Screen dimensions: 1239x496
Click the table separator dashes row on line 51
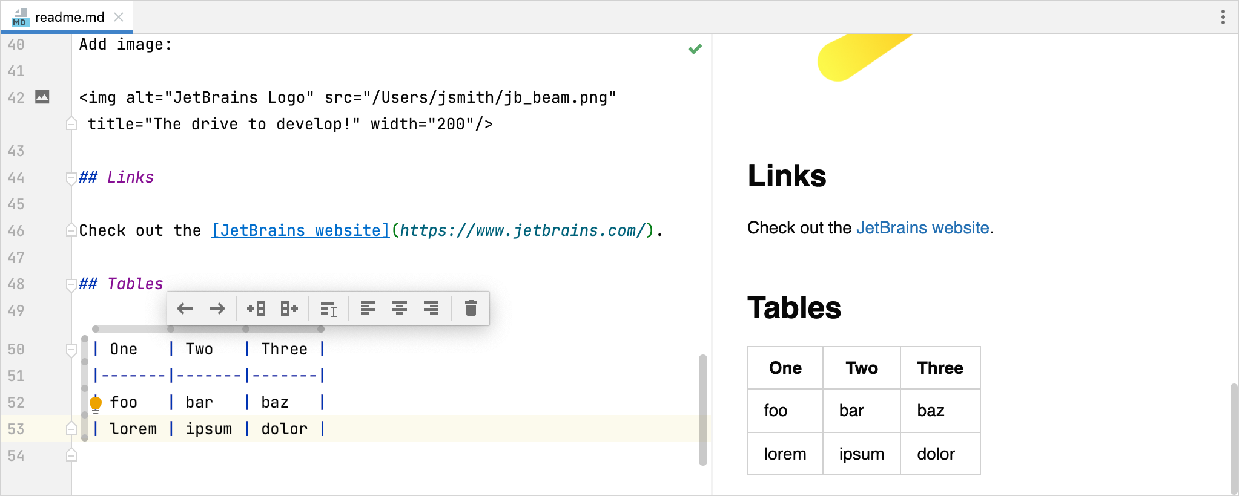(209, 376)
